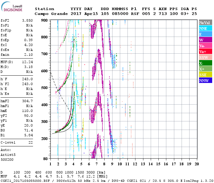
Task: Select the hmF2 value 304.7
Action: point(28,101)
